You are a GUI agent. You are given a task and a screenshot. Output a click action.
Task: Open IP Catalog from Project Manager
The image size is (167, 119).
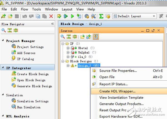pyautogui.click(x=25, y=59)
